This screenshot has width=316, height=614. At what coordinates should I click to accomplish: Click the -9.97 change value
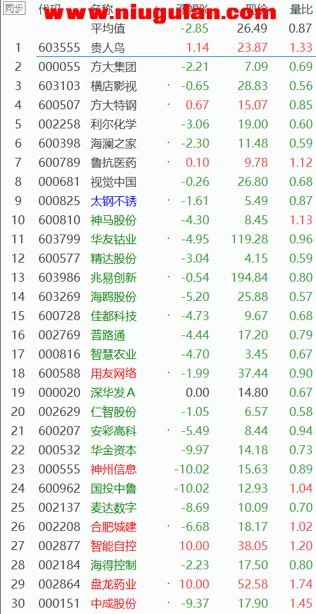pyautogui.click(x=195, y=450)
